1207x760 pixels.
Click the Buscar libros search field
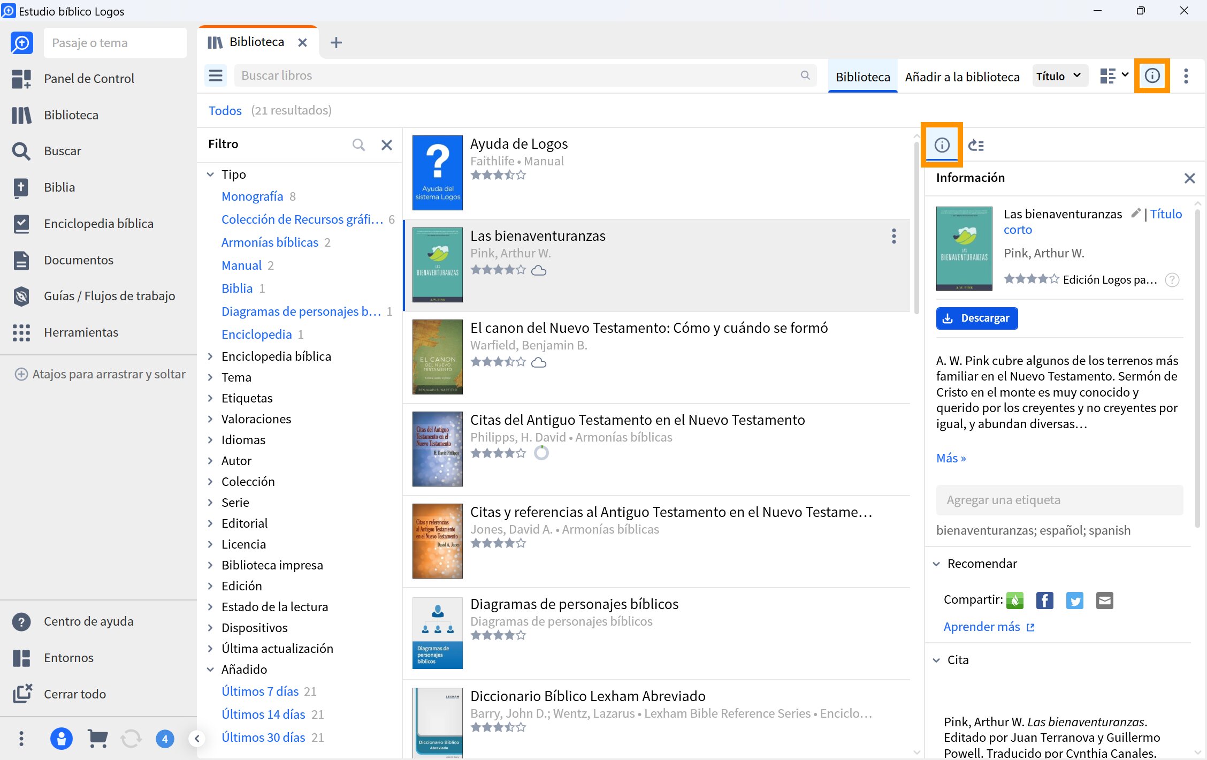tap(525, 75)
